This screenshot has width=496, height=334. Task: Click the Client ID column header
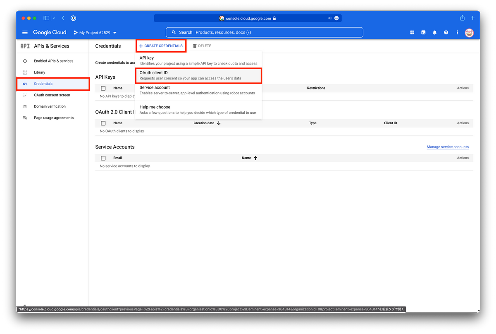pyautogui.click(x=391, y=123)
